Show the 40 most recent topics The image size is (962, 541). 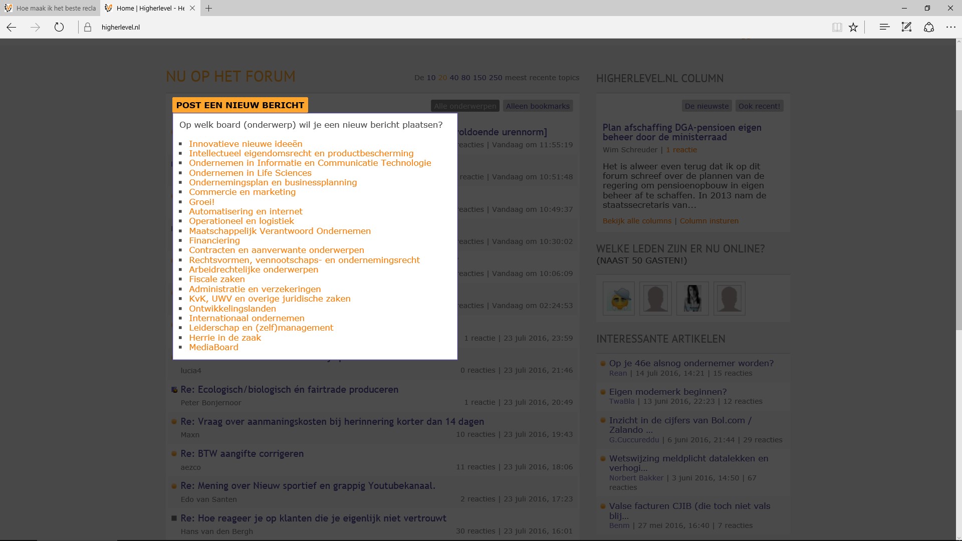(x=454, y=78)
